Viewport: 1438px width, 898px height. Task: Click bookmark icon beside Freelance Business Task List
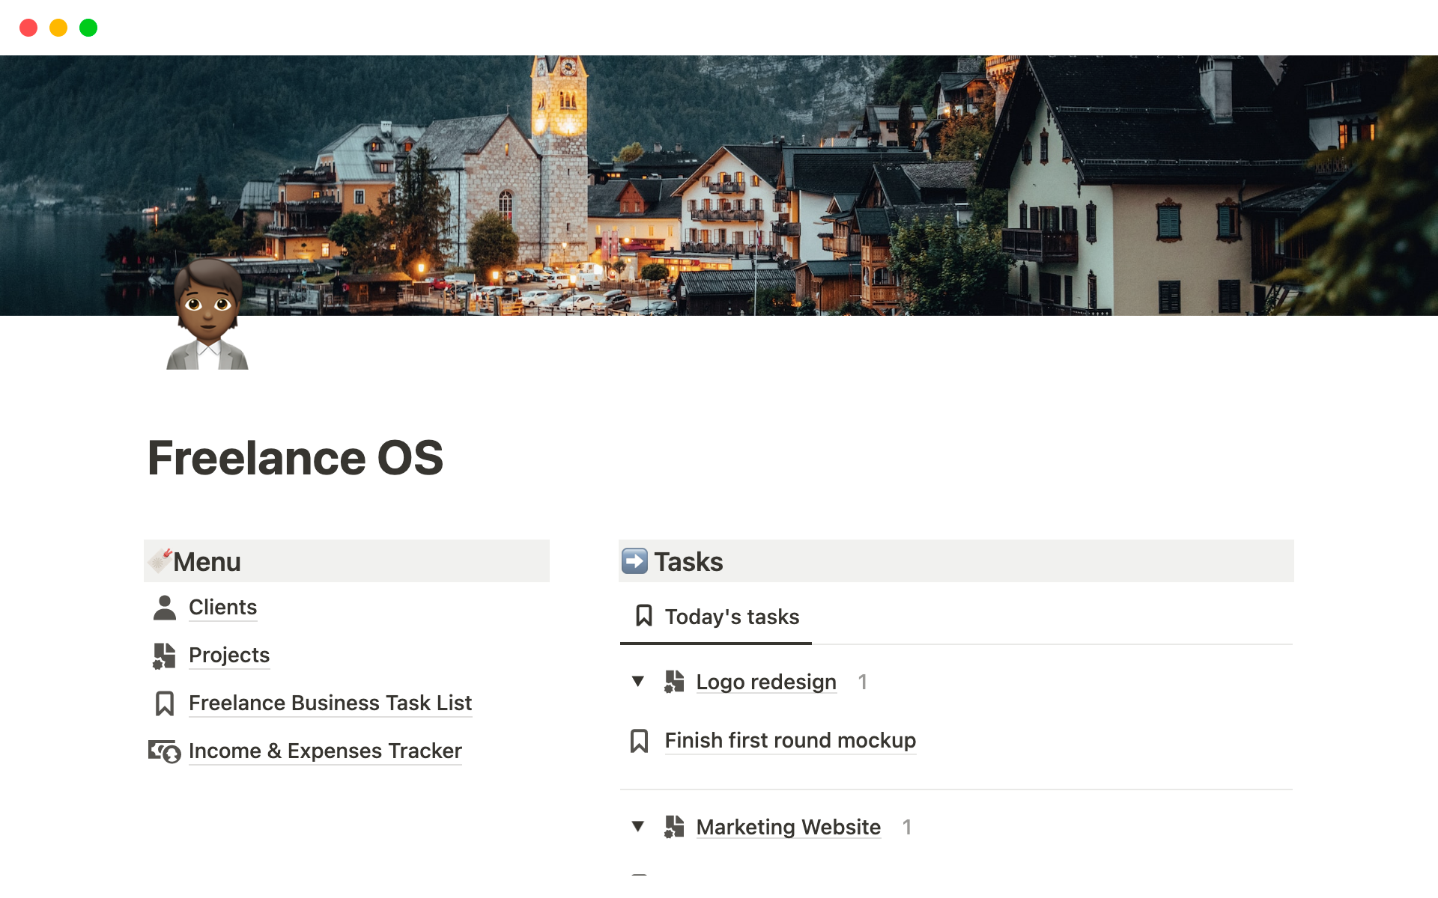(164, 703)
